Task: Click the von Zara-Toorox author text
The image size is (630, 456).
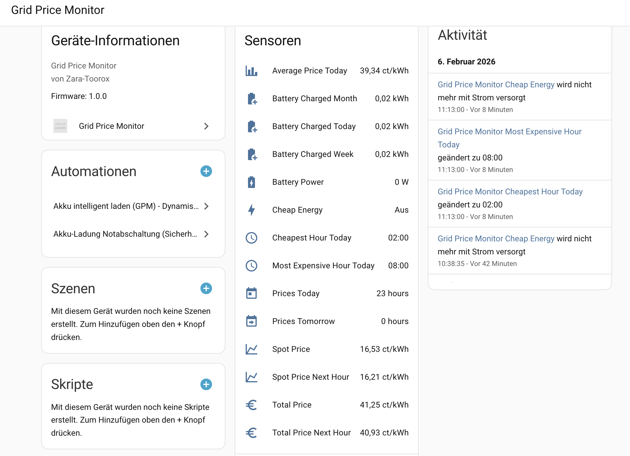Action: point(80,79)
